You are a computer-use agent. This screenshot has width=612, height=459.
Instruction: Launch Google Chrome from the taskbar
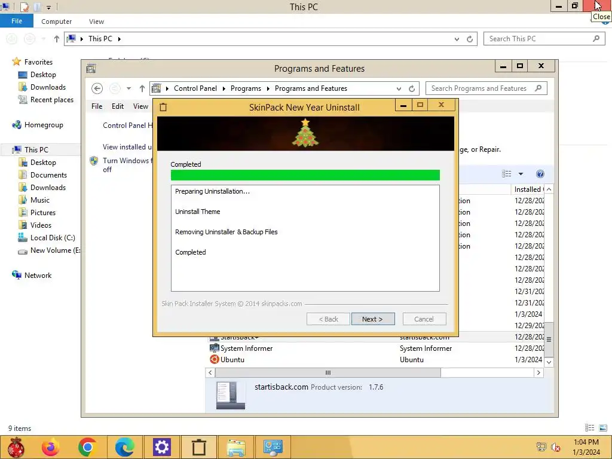[87, 447]
